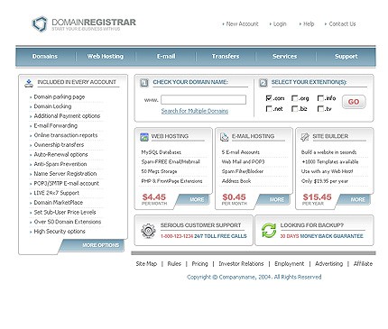Open the Advertising footer link
Viewport: 388px width, 329px height.
click(328, 263)
